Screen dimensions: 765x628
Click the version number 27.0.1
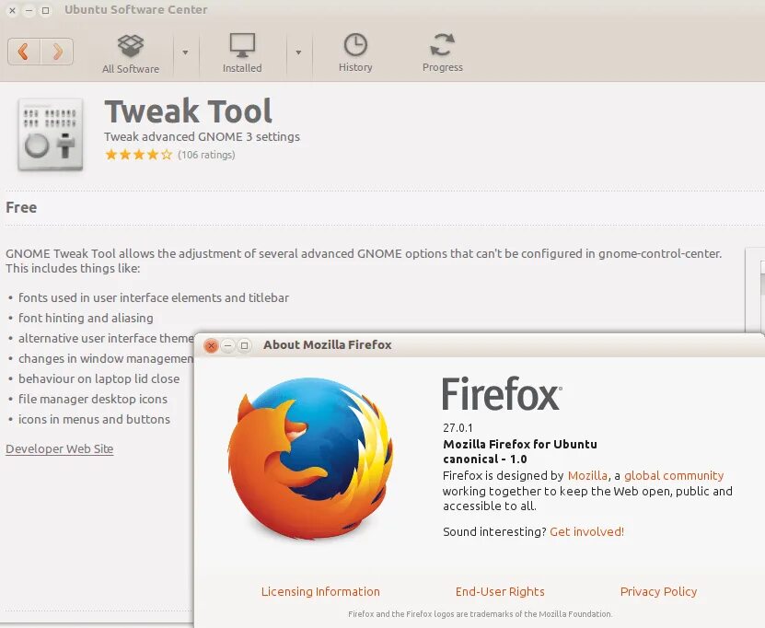[458, 428]
